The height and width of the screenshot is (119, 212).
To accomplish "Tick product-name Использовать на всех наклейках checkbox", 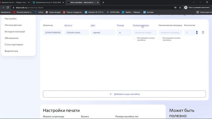I will [x=134, y=38].
